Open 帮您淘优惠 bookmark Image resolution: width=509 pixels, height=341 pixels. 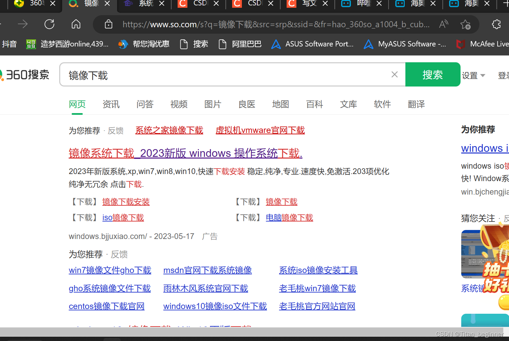pyautogui.click(x=144, y=44)
